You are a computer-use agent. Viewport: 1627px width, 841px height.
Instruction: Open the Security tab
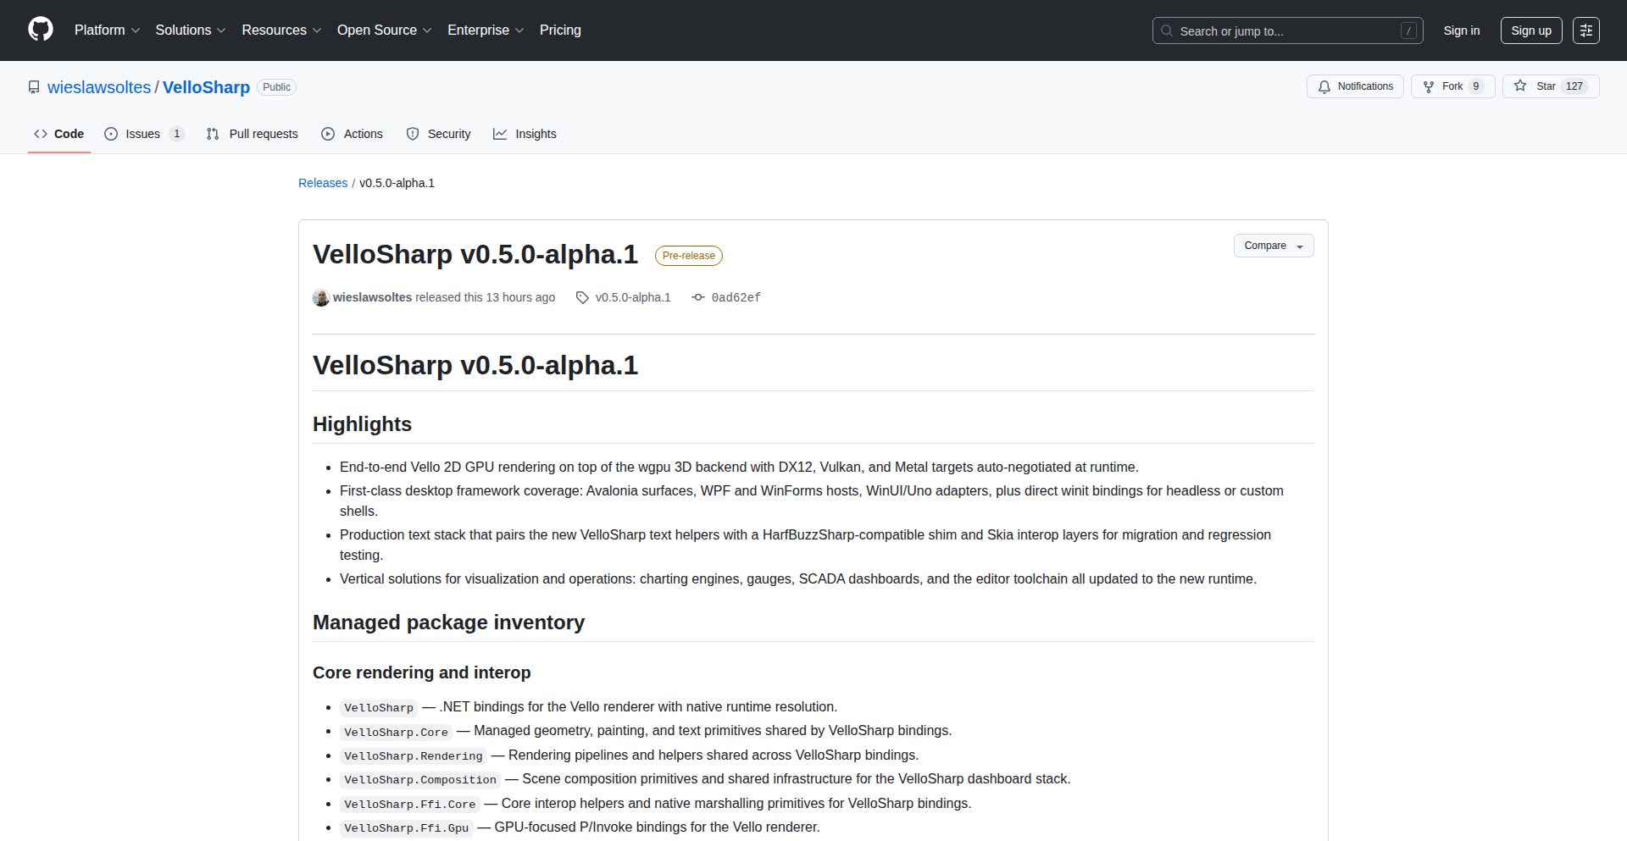tap(438, 134)
